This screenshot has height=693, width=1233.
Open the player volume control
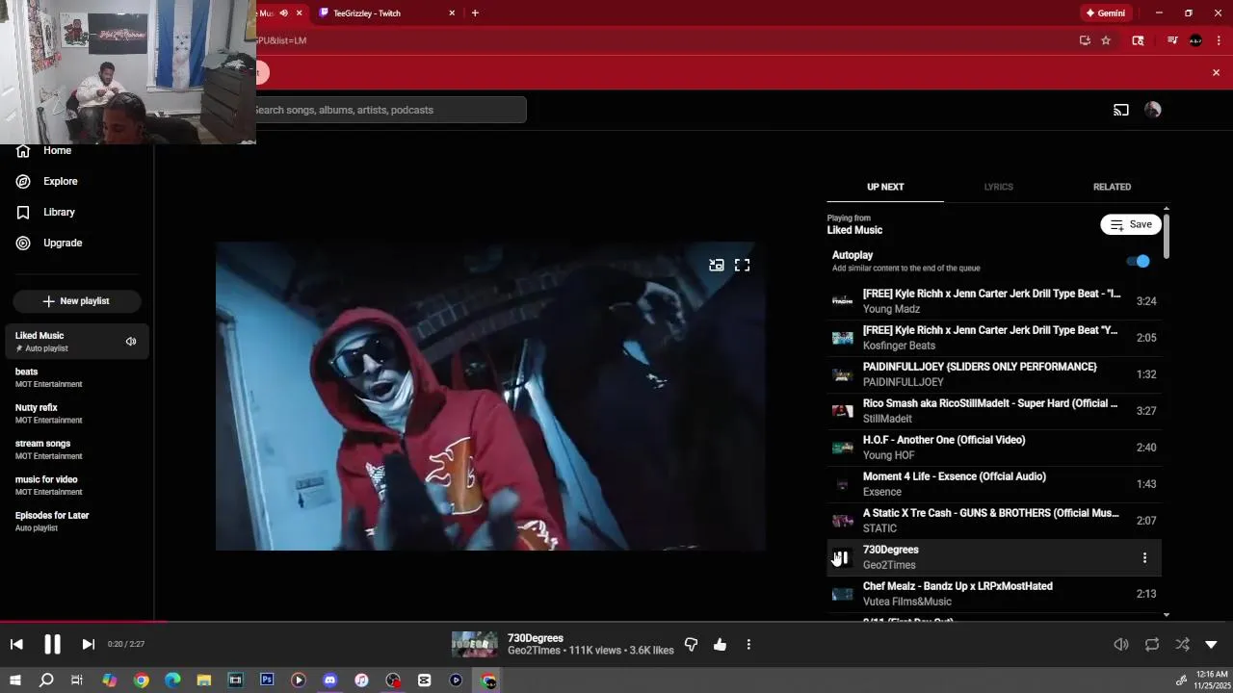point(1121,644)
